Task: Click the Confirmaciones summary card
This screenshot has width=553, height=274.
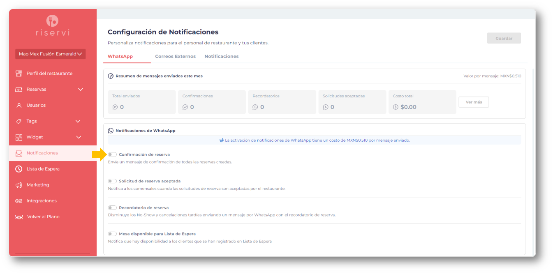Action: 212,102
